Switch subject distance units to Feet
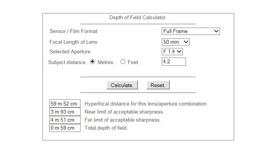The image size is (279, 155). click(123, 62)
